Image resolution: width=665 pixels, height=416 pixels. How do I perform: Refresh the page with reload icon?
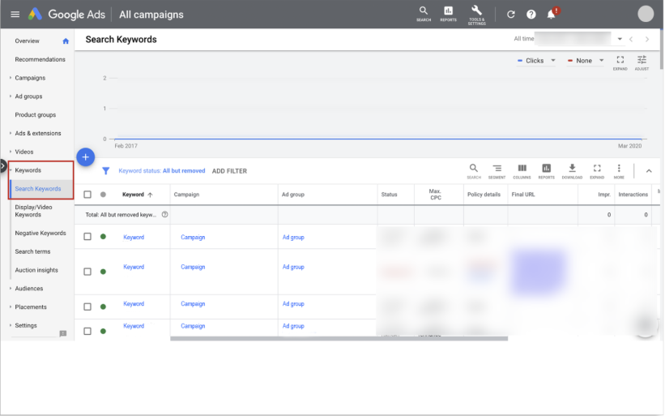tap(511, 15)
